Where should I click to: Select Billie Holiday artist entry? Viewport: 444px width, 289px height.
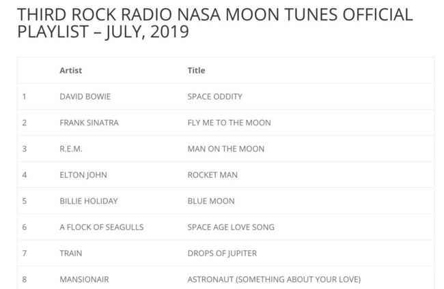click(x=89, y=201)
